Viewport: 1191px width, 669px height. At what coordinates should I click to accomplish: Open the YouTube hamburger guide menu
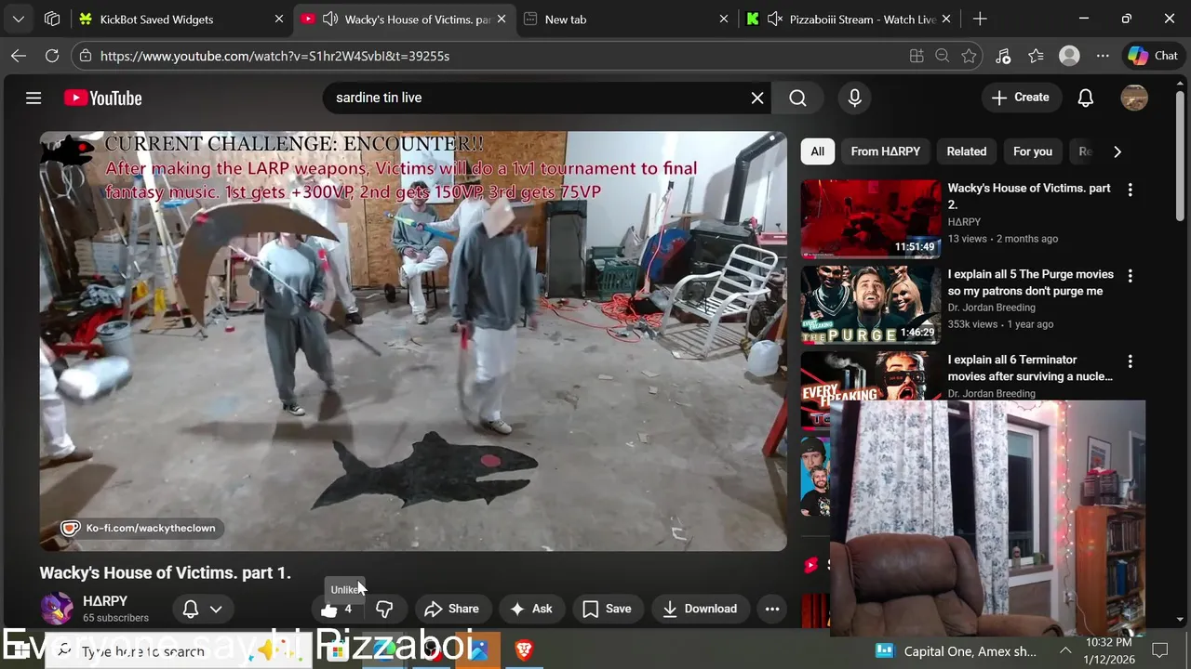(x=33, y=98)
